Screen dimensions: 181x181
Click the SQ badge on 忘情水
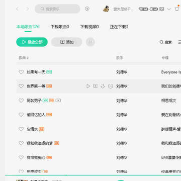tap(42, 129)
